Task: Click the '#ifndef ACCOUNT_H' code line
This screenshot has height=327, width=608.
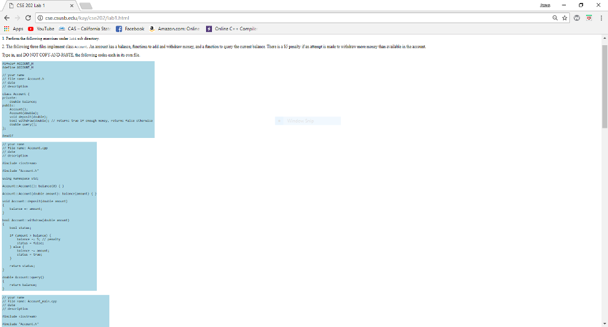Action: click(18, 64)
